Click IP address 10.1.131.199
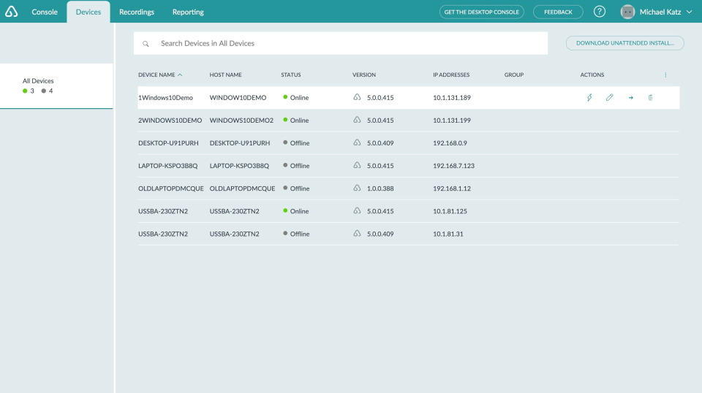702x393 pixels. pos(451,121)
